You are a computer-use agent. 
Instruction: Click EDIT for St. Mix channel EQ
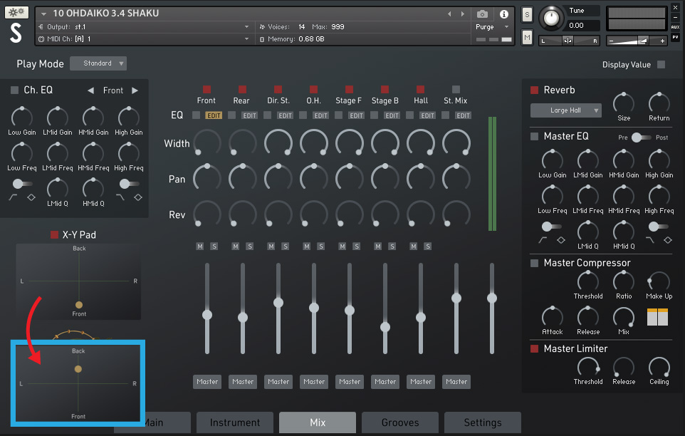click(x=463, y=116)
